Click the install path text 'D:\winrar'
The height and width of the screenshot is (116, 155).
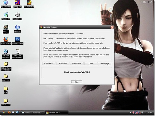click(80, 34)
